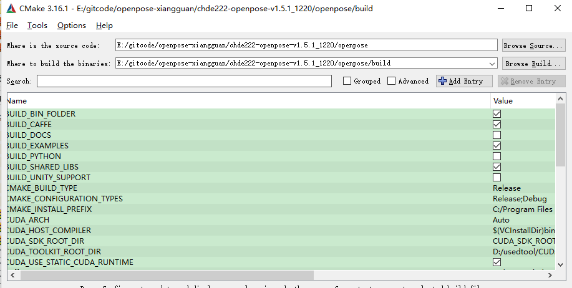Viewport: 572px width, 288px height.
Task: Click Browse Source button
Action: [x=533, y=46]
